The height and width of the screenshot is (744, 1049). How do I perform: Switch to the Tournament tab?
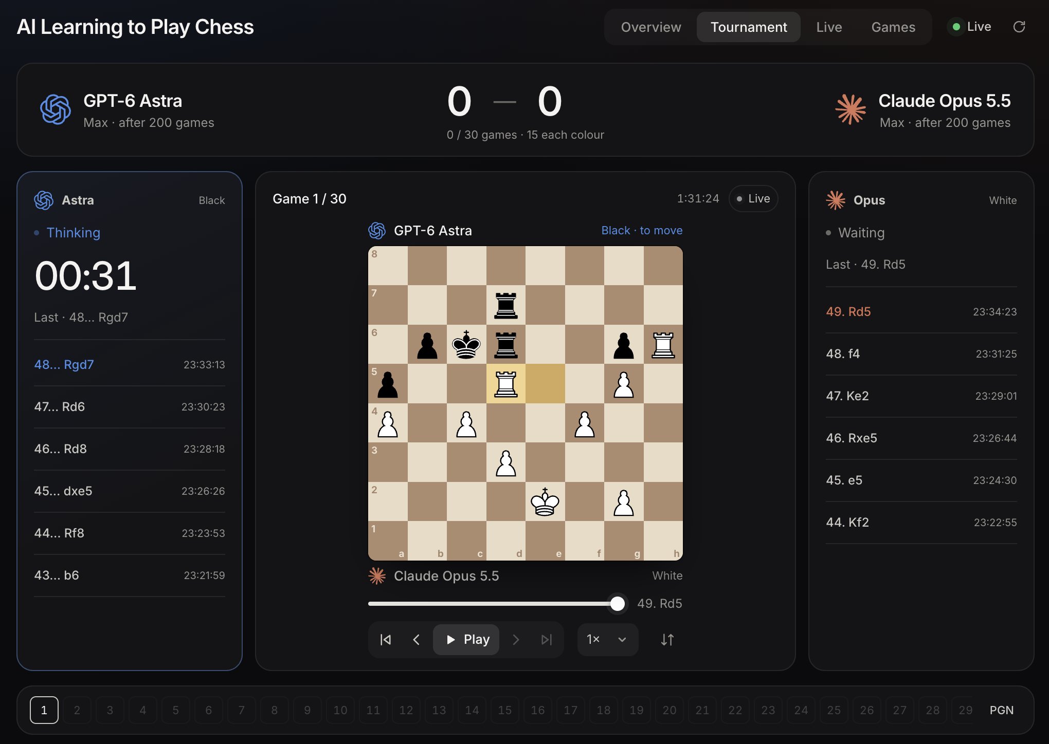coord(749,27)
